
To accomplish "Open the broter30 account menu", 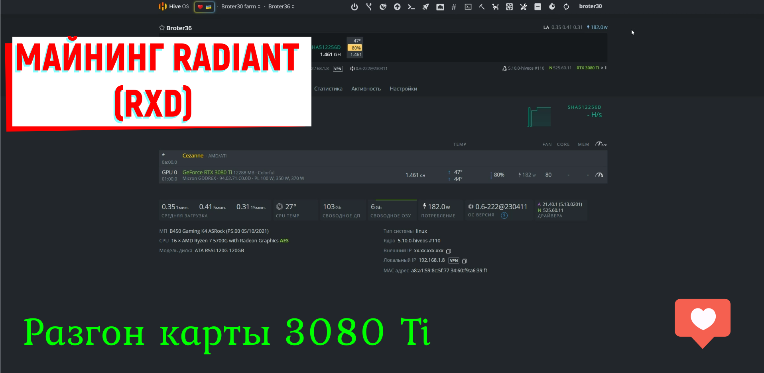I will 591,6.
